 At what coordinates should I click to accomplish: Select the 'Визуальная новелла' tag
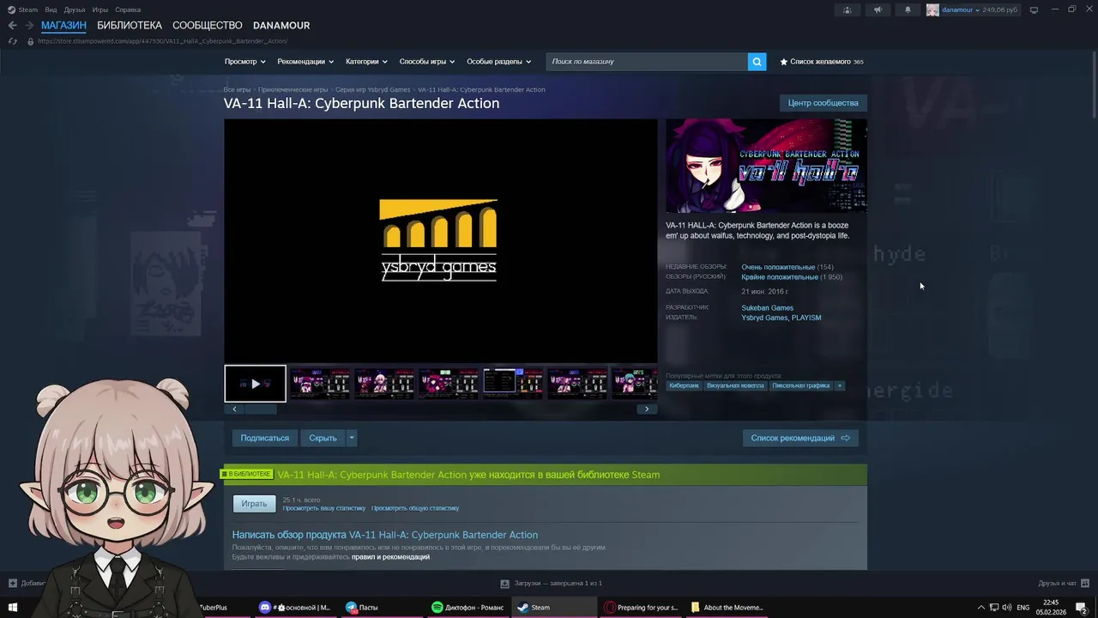point(735,385)
